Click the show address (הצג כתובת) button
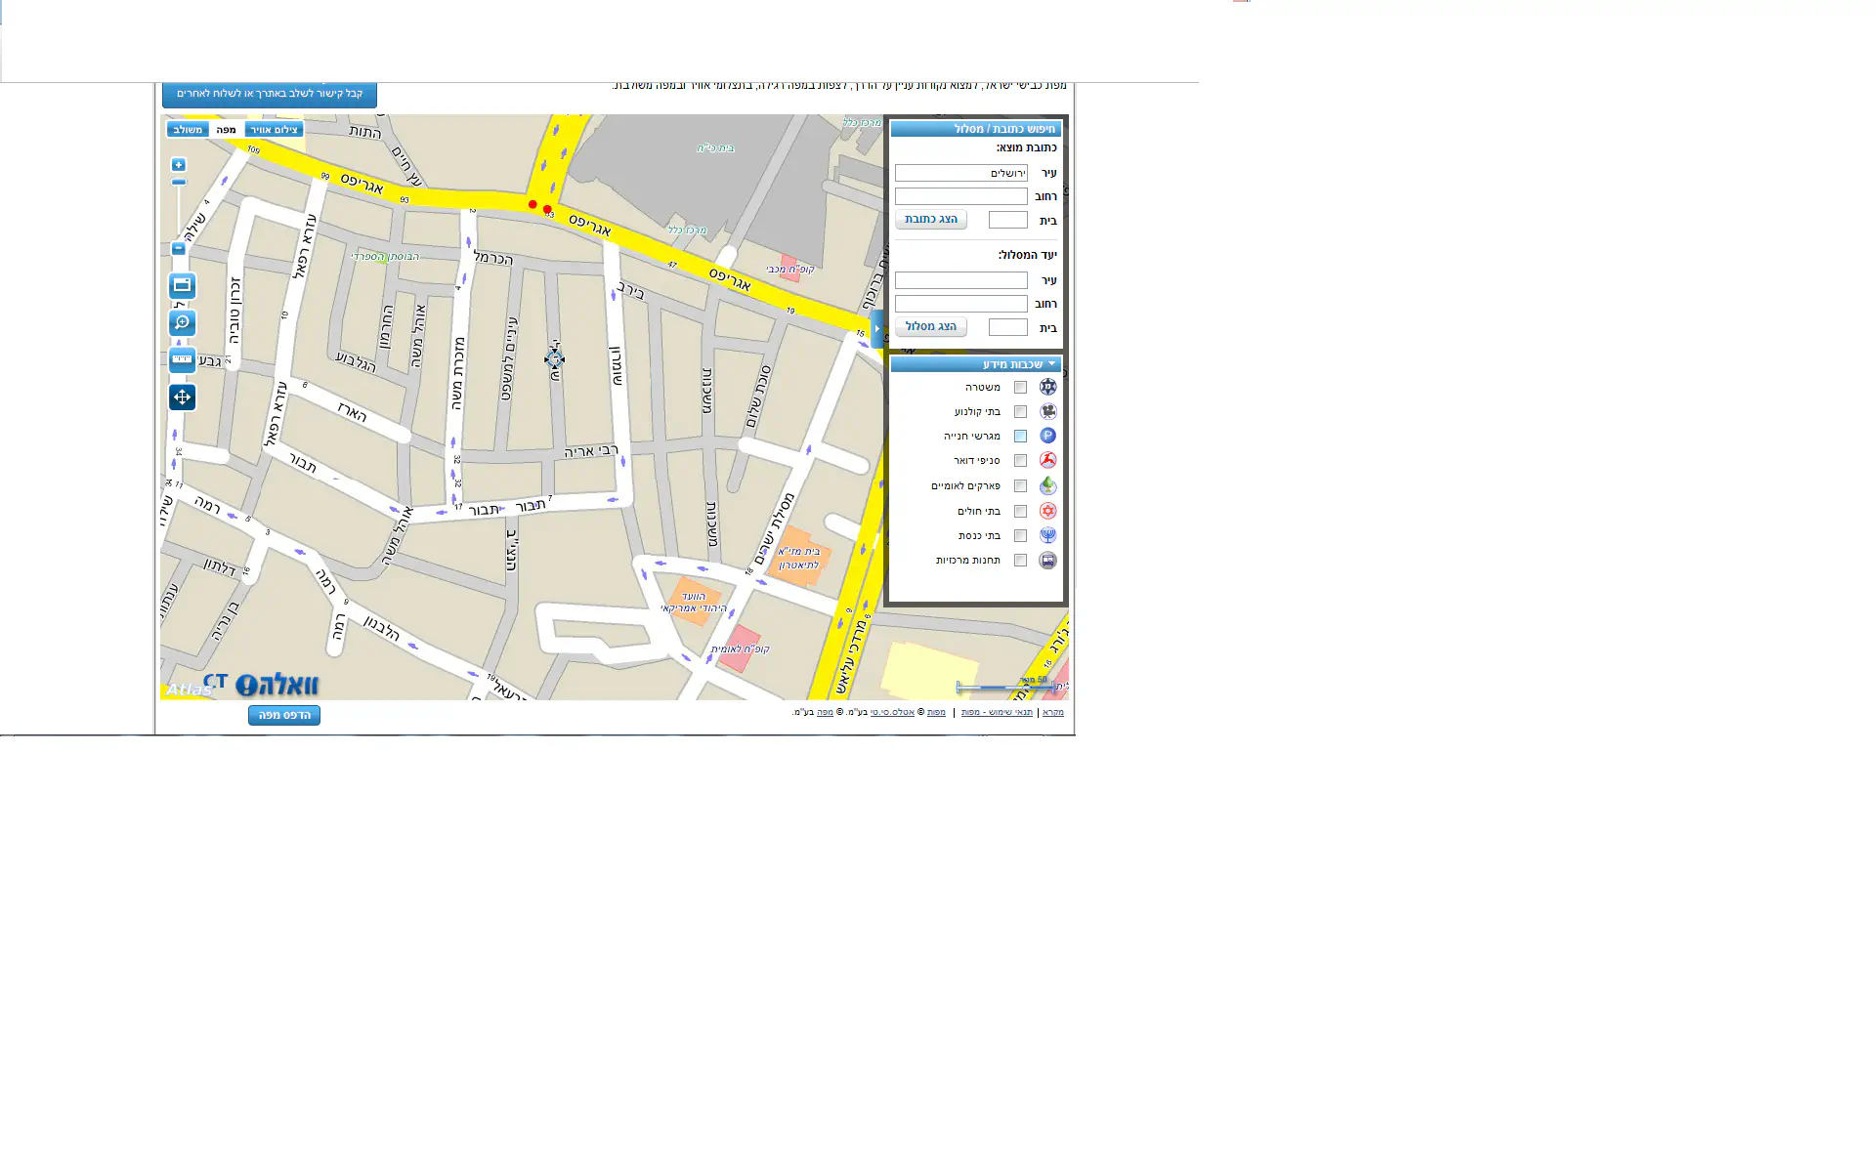The height and width of the screenshot is (1172, 1876). 930,220
